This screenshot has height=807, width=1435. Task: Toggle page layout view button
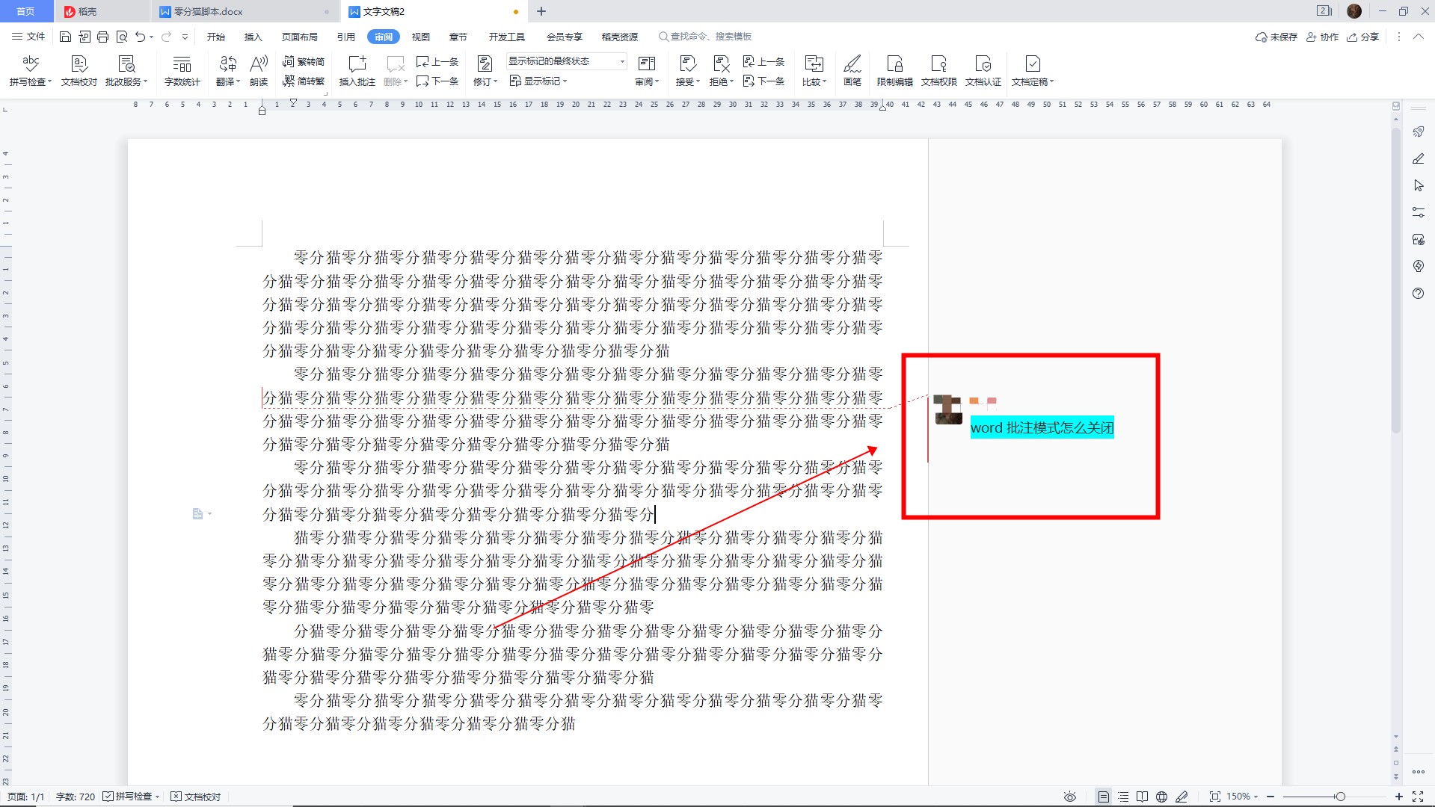click(1103, 797)
